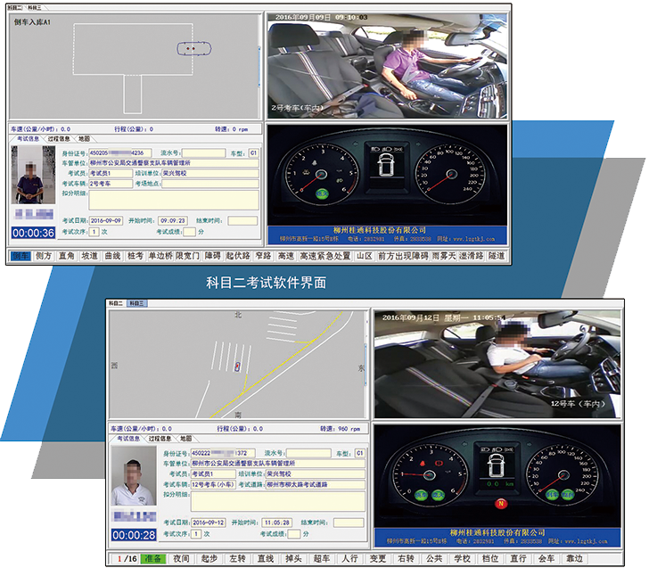Image resolution: width=649 pixels, height=568 pixels.
Task: Open the 地图 tab in lower window
Action: (x=185, y=439)
